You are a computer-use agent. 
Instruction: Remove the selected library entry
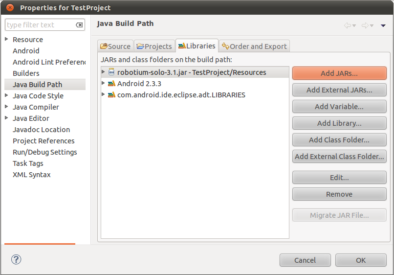click(x=339, y=194)
